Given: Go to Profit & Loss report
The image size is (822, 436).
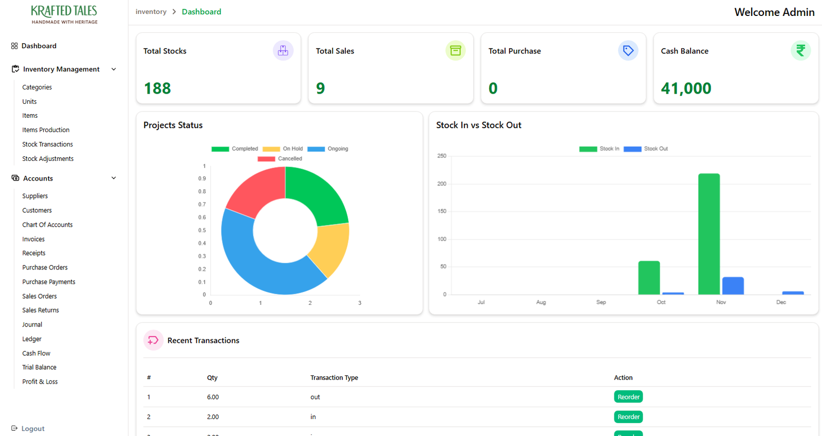Looking at the screenshot, I should pyautogui.click(x=40, y=382).
